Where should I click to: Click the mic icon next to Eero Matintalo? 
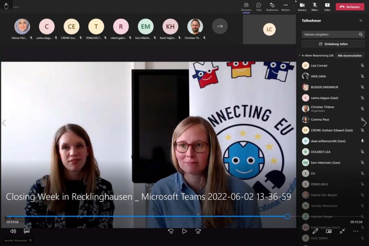362,163
